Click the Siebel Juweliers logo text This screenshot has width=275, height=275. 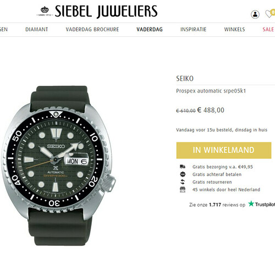coord(106,12)
